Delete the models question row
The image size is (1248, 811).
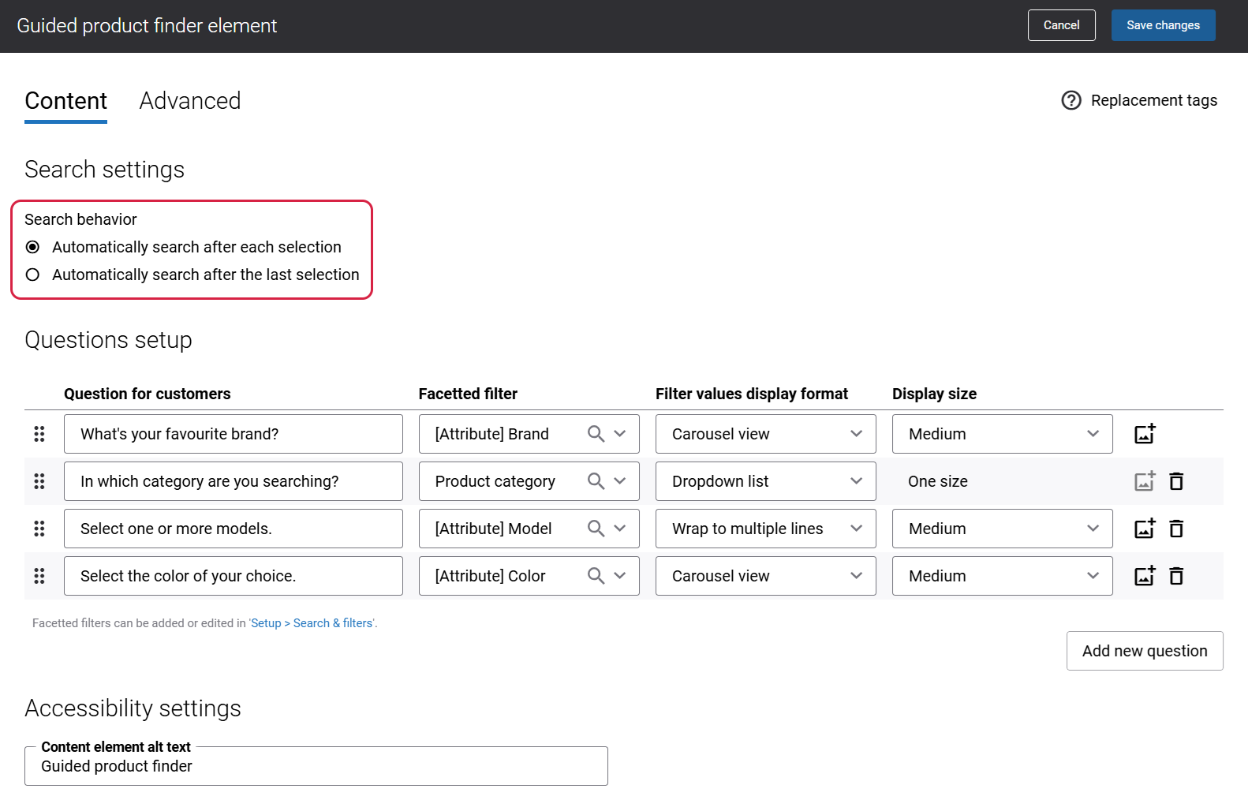coord(1176,529)
